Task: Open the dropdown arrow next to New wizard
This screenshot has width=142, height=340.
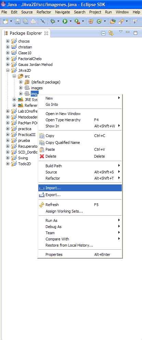Action: tap(11, 21)
